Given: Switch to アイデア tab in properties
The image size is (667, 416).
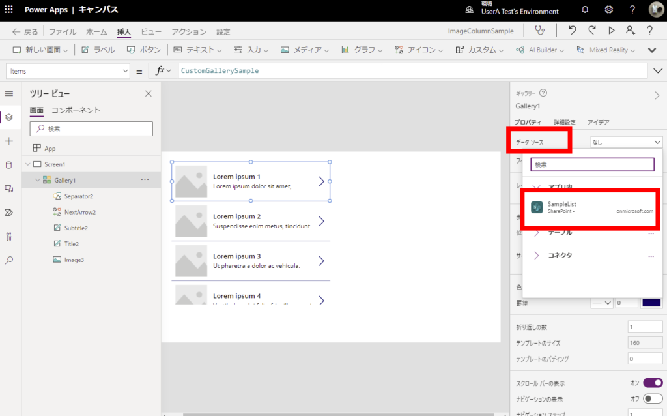Looking at the screenshot, I should [x=598, y=122].
